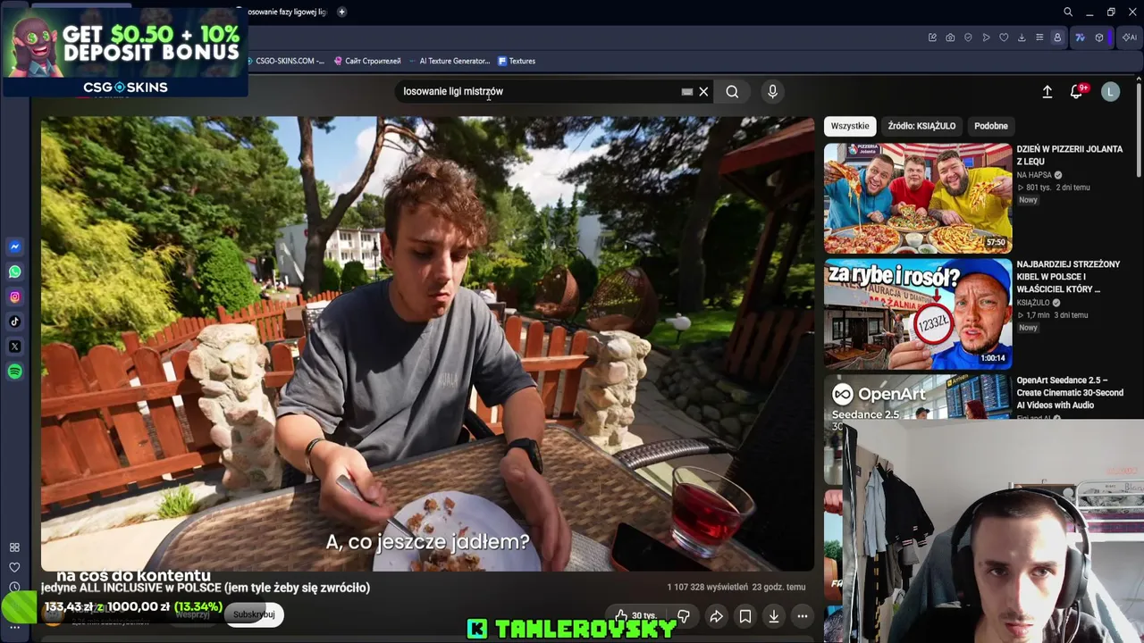Open TikTok in the browser sidebar

coord(14,321)
